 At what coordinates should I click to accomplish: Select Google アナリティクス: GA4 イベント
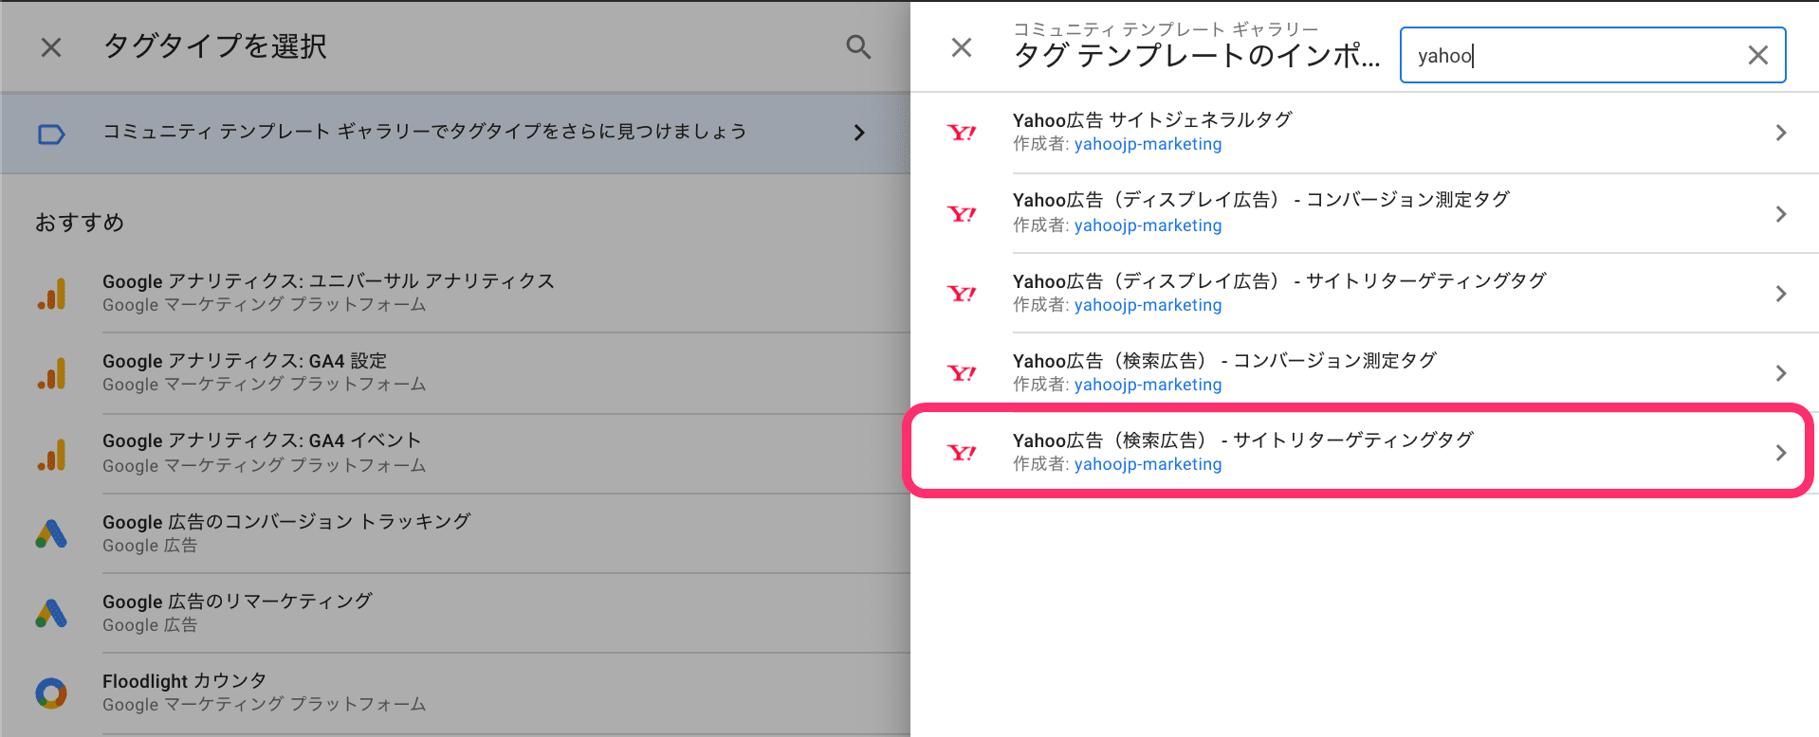pos(455,453)
